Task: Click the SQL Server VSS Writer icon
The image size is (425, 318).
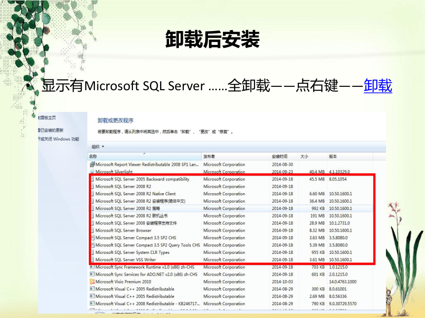Action: click(x=92, y=259)
